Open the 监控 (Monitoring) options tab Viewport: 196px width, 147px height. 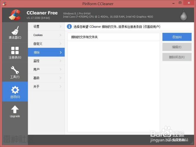(46, 61)
